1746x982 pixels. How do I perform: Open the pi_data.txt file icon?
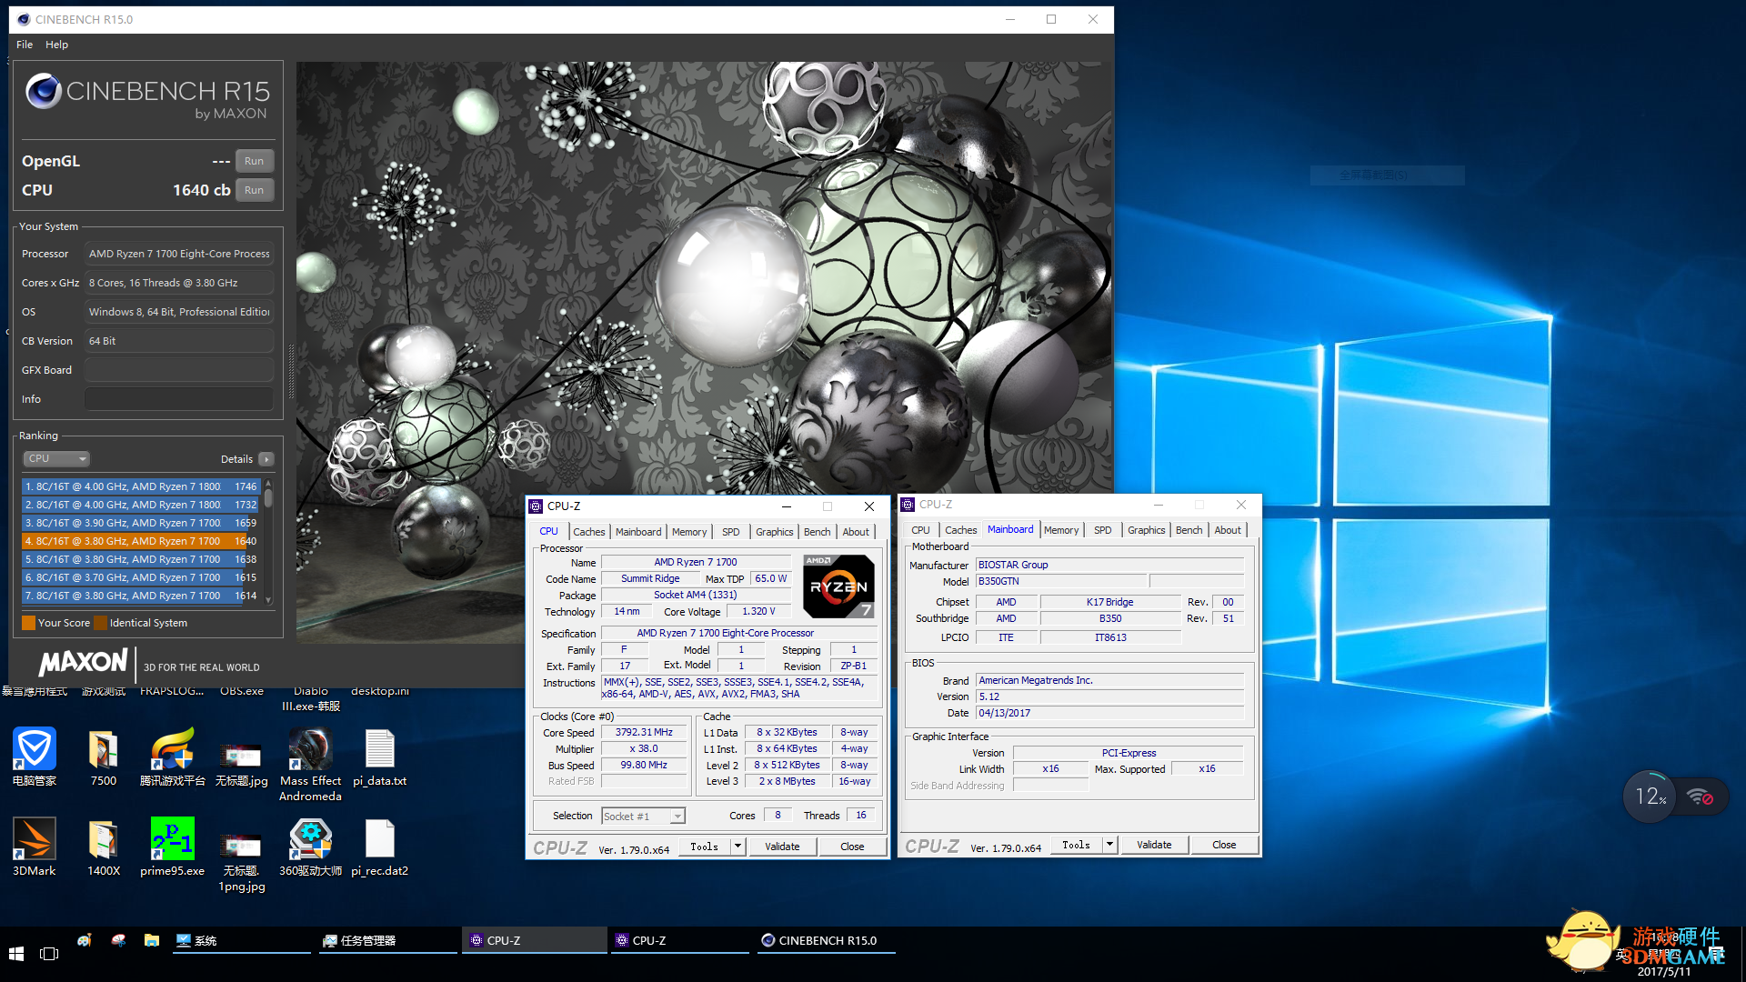379,749
